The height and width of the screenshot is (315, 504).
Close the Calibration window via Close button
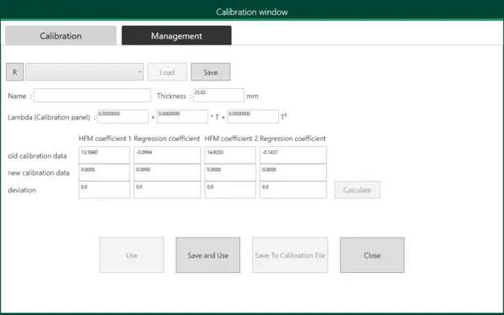[372, 255]
